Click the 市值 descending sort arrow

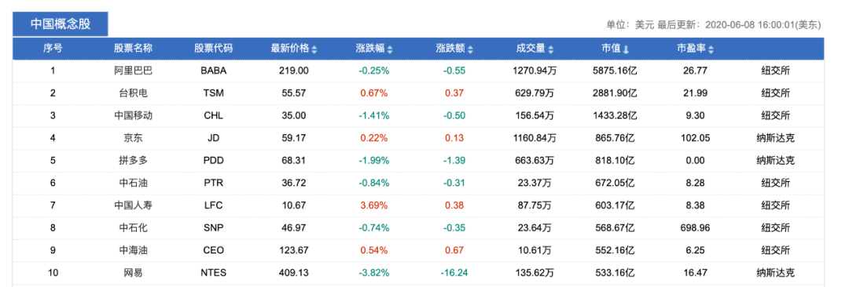(x=626, y=49)
